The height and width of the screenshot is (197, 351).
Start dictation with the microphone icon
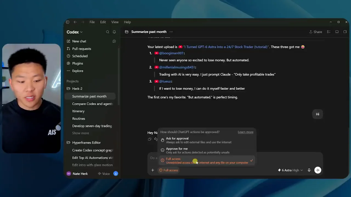(309, 170)
